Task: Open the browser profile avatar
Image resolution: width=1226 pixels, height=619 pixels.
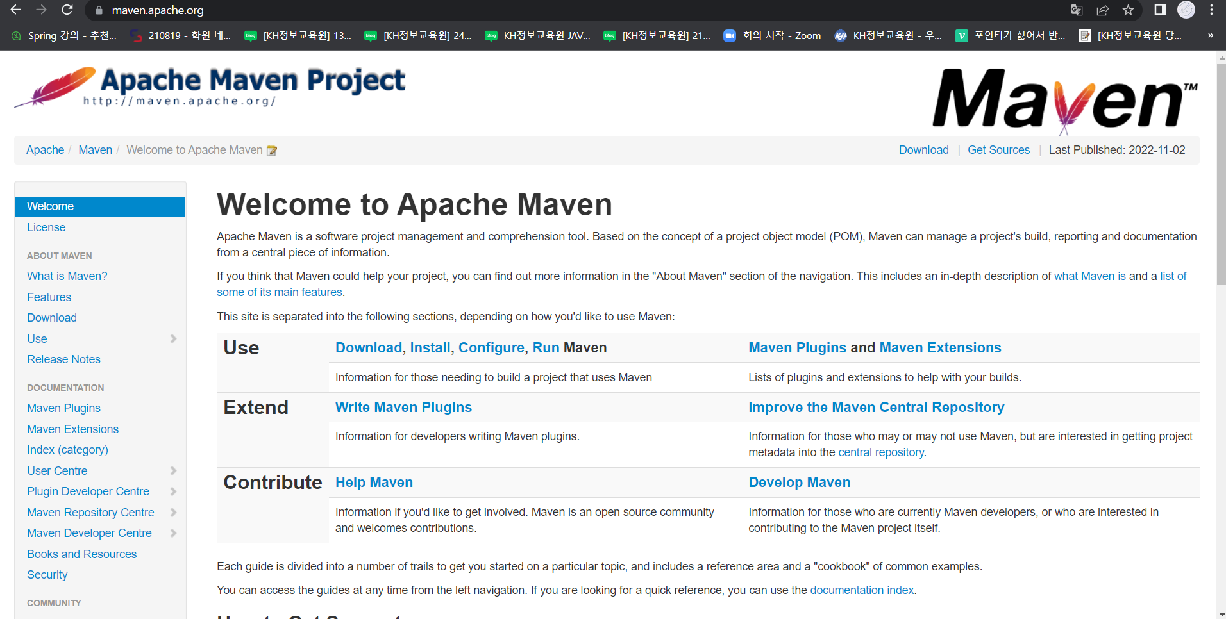Action: pyautogui.click(x=1186, y=10)
